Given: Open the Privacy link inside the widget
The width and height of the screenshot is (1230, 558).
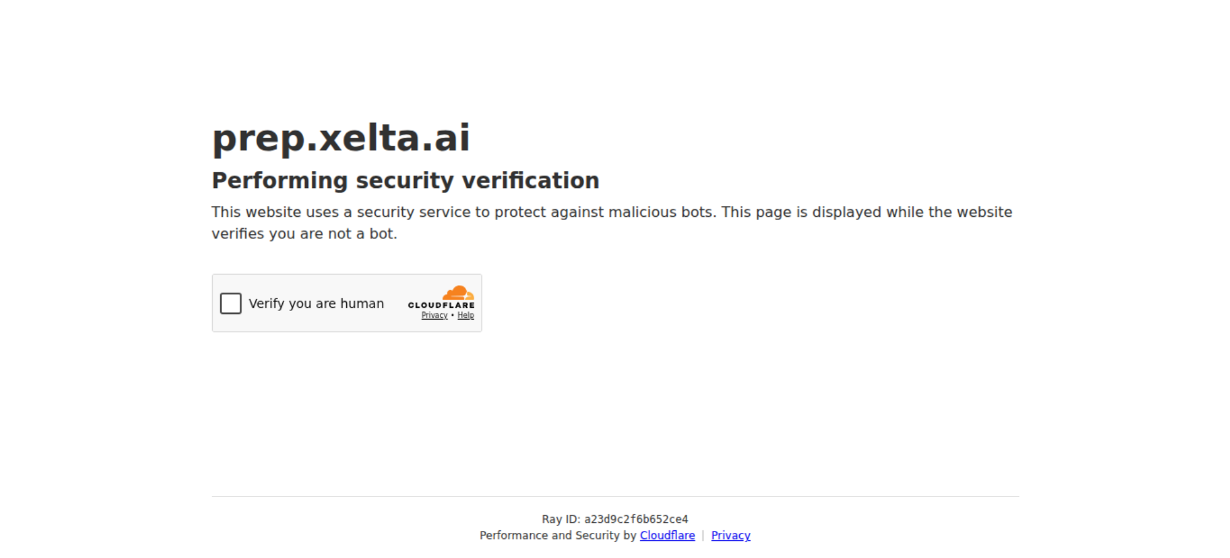Looking at the screenshot, I should 434,315.
